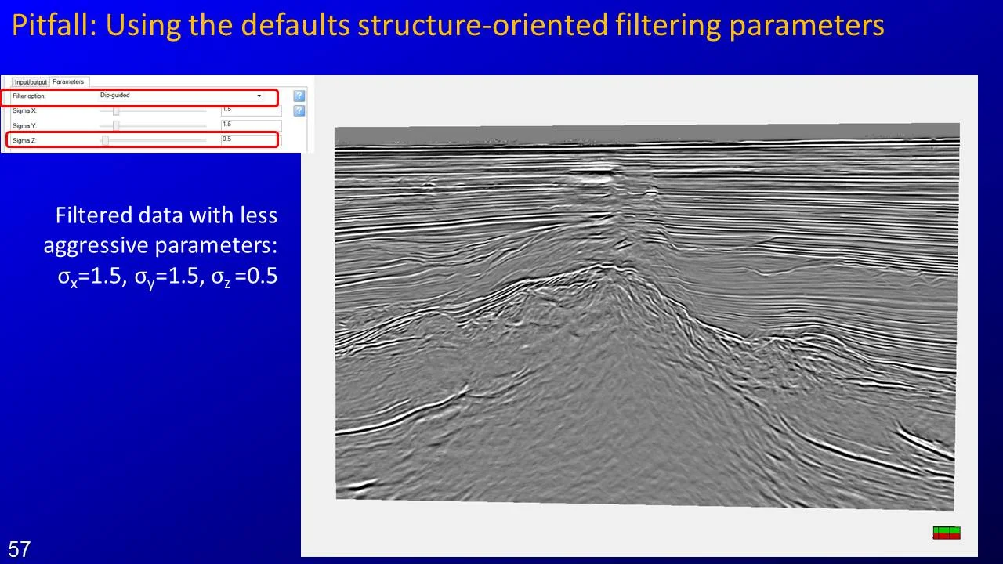The width and height of the screenshot is (1003, 564).
Task: Open the Filter option dropdown showing Dip-guided
Action: click(182, 96)
